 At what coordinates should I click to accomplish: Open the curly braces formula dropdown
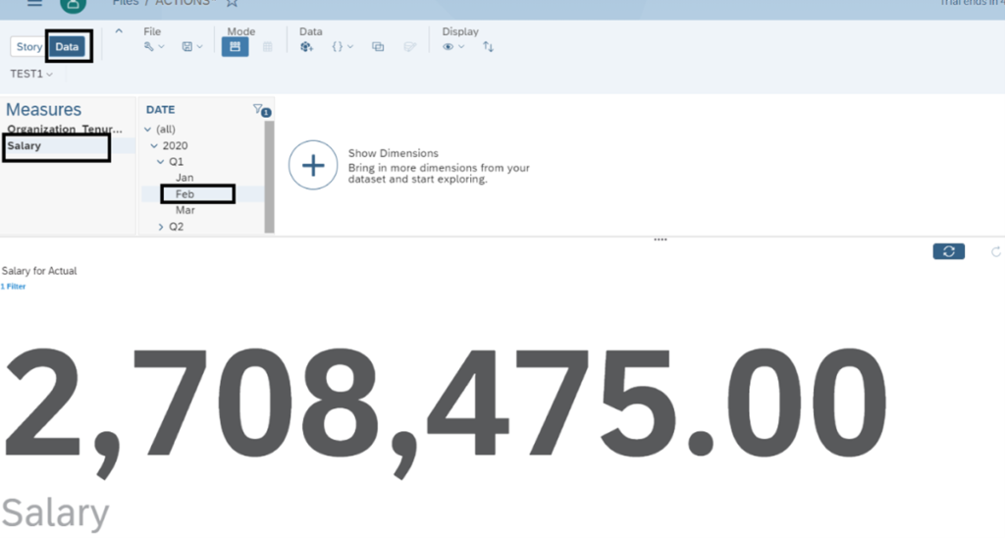(x=343, y=47)
